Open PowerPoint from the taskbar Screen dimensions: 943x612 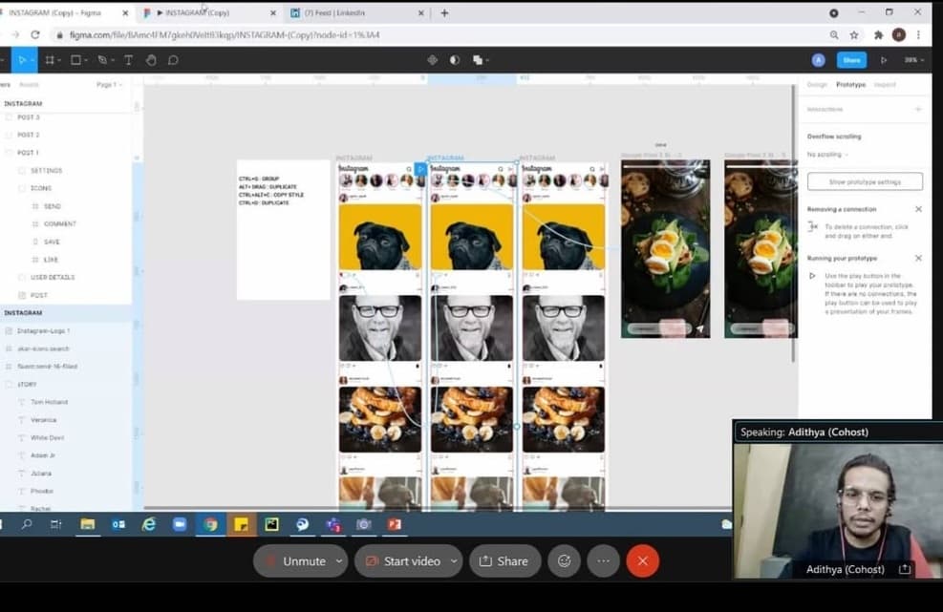coord(395,524)
